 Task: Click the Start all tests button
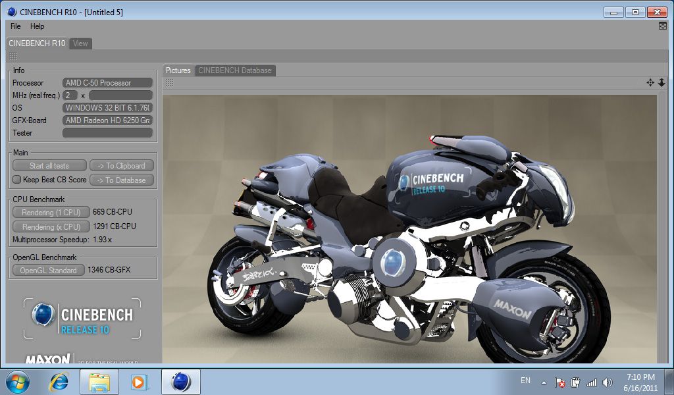click(x=49, y=166)
